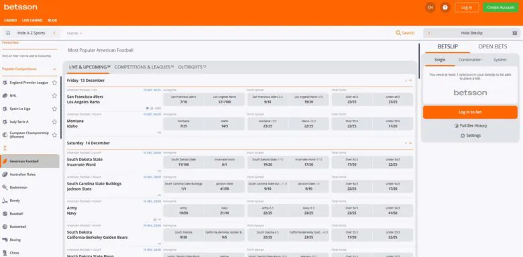
Task: Click the Spain La Liga icon
Action: click(5, 109)
